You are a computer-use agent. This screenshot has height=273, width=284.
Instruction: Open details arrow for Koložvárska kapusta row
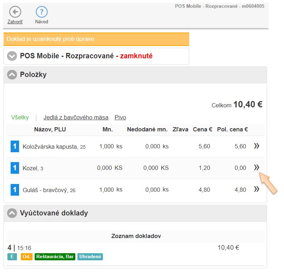click(x=257, y=146)
